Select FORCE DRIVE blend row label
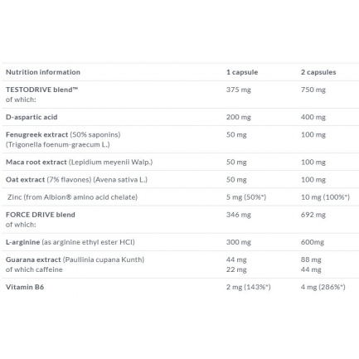 point(41,215)
